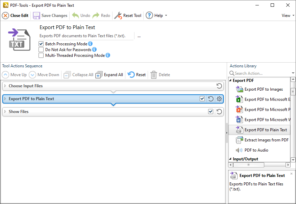This screenshot has width=296, height=204.
Task: Open info for Multi-Threaded Processing Mode
Action: (x=108, y=55)
